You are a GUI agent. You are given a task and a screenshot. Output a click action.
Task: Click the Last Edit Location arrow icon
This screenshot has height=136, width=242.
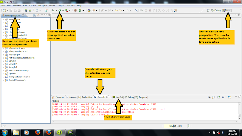(x=116, y=11)
